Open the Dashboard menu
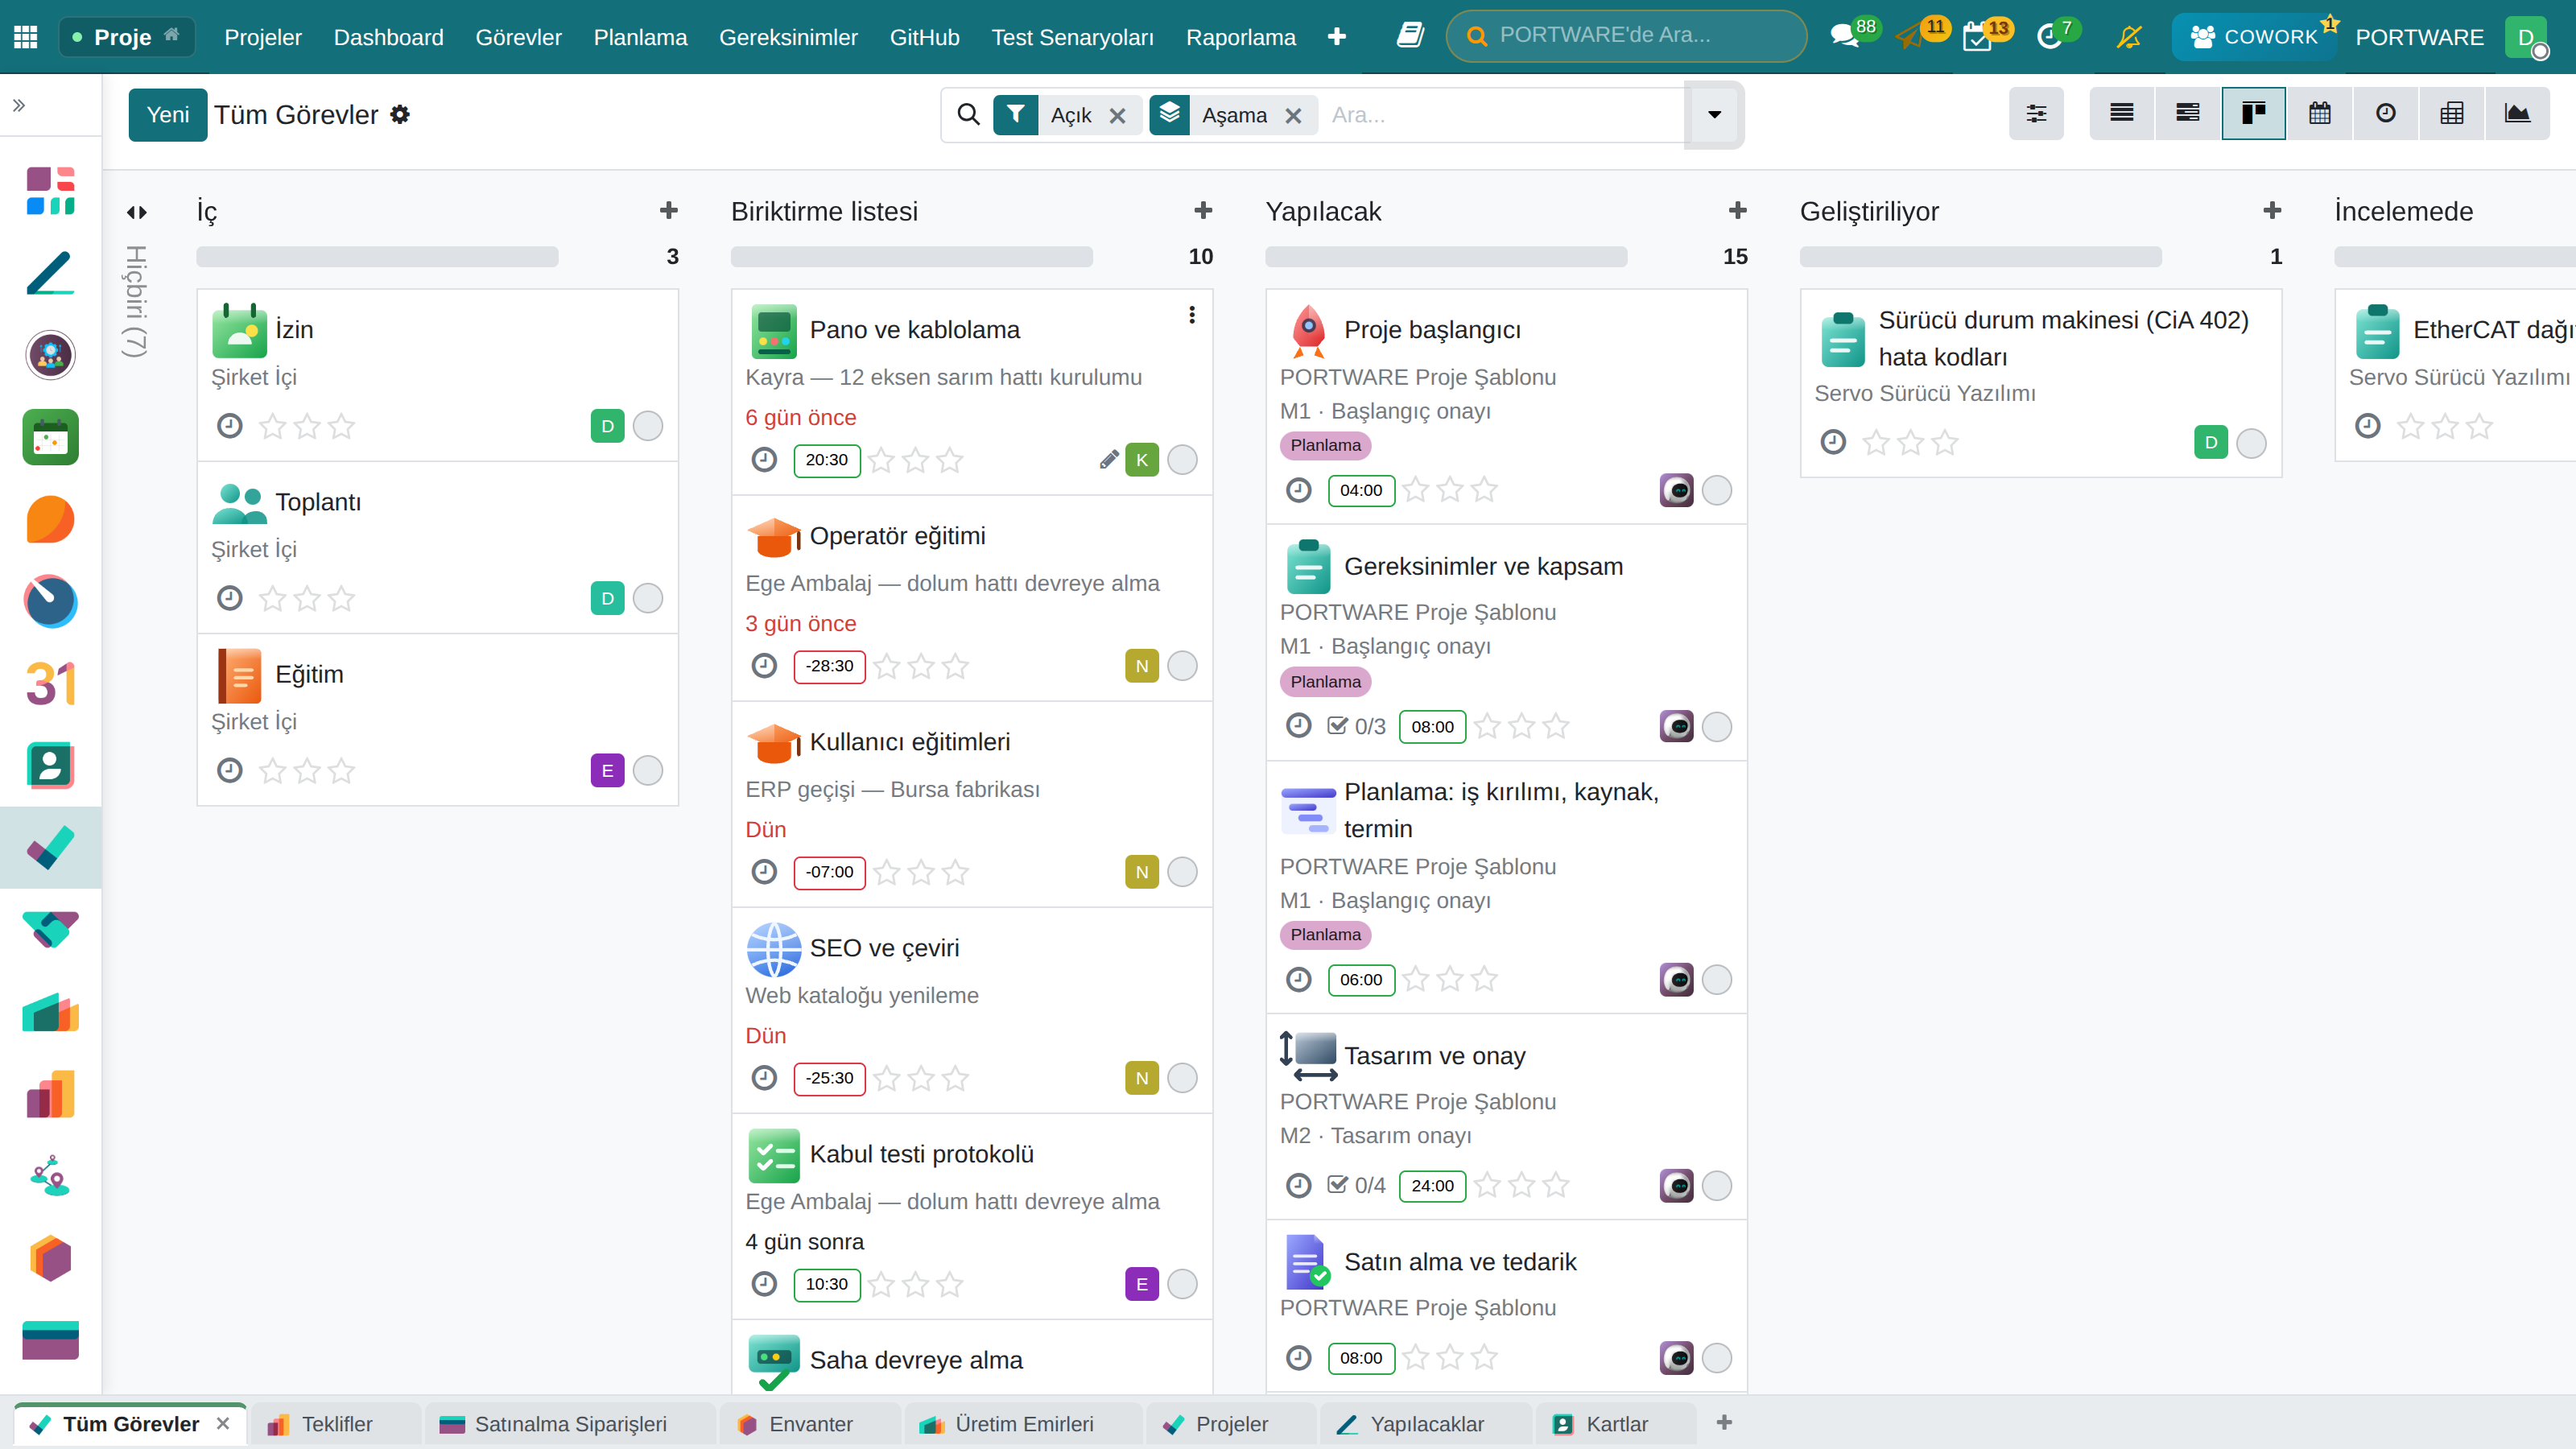Viewport: 2576px width, 1449px height. (x=388, y=37)
